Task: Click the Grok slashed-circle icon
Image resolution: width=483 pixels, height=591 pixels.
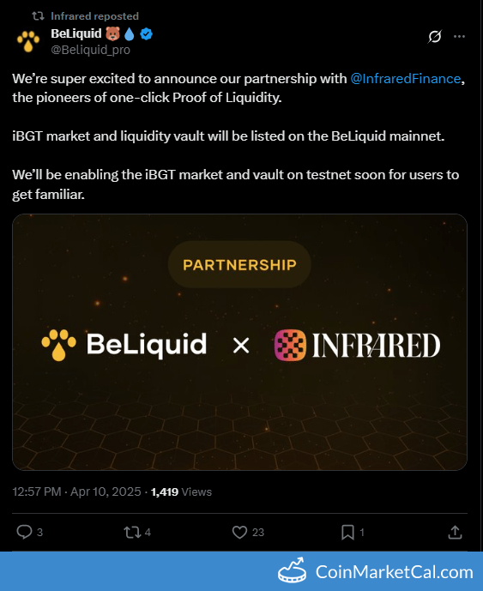Action: [x=434, y=37]
